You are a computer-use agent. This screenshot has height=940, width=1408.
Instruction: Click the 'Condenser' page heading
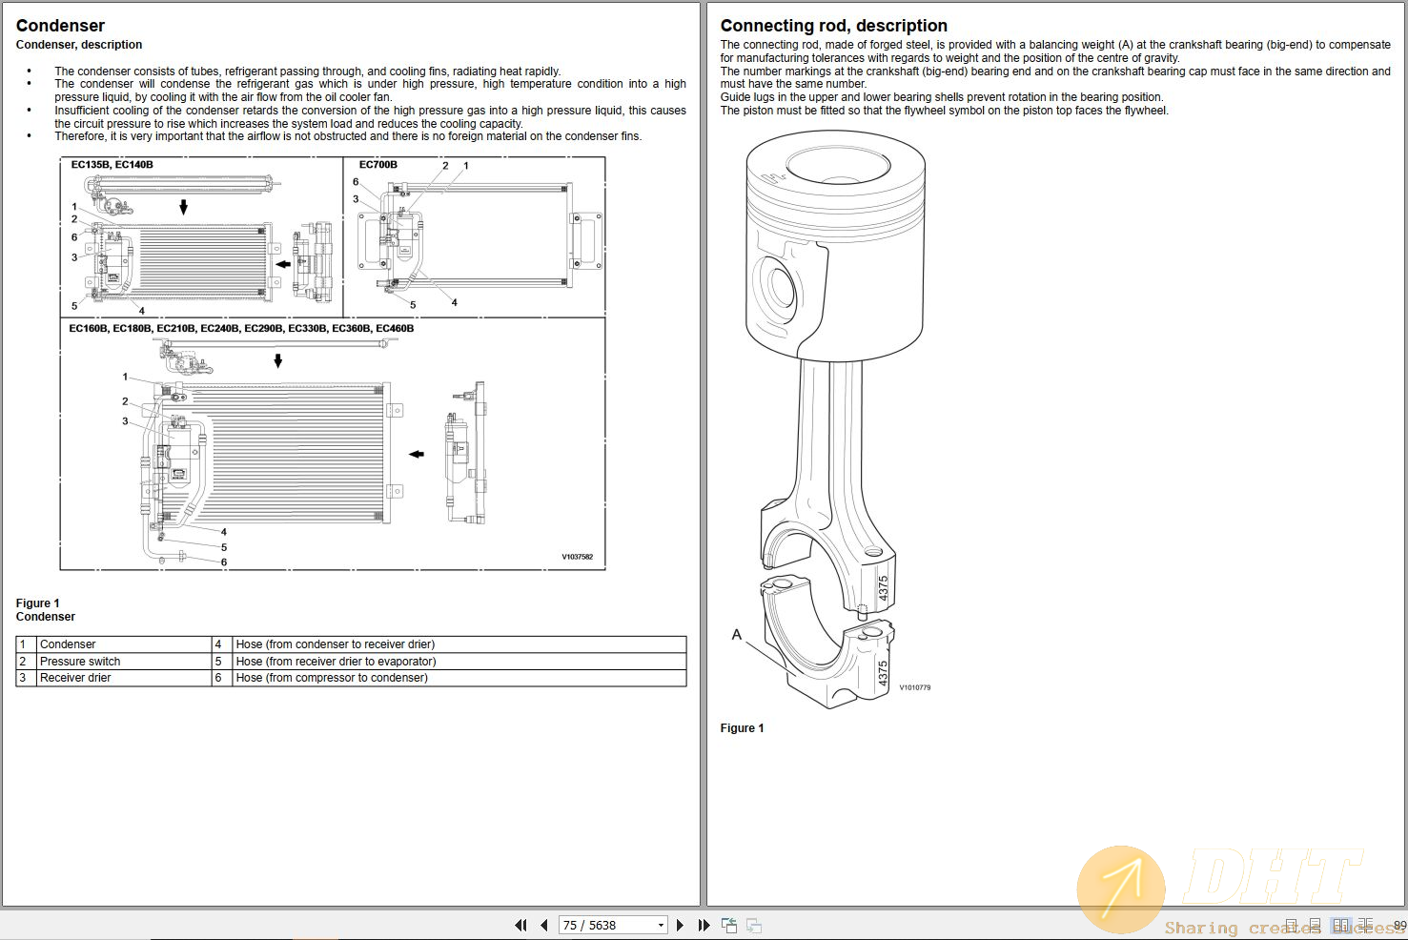pyautogui.click(x=60, y=26)
